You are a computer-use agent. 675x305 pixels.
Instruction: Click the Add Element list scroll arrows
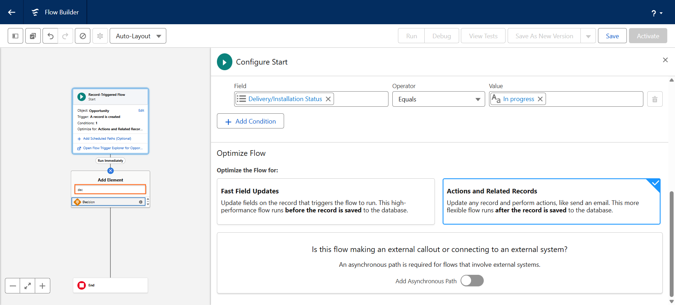pyautogui.click(x=148, y=202)
